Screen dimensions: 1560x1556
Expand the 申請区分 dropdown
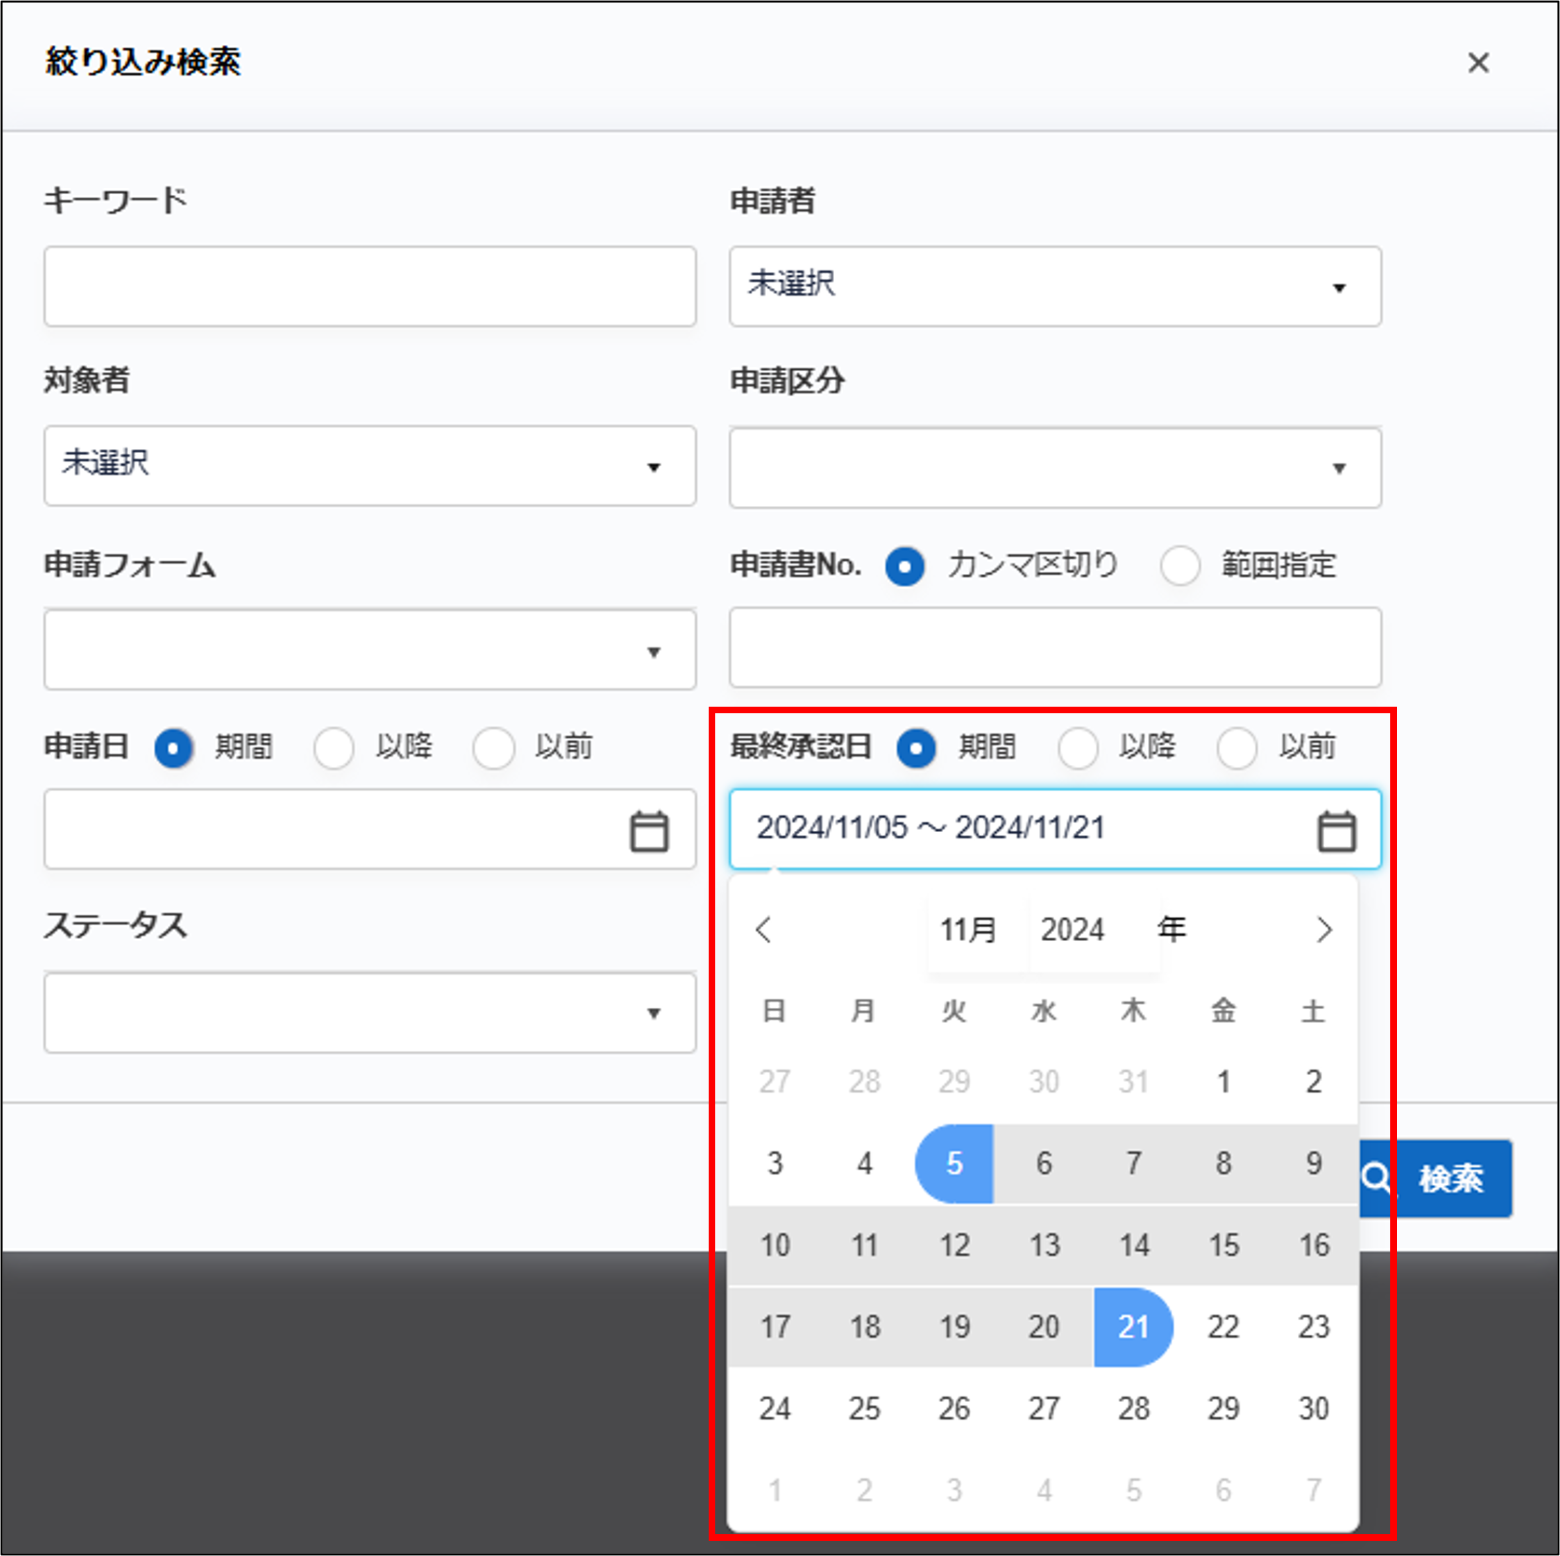tap(1055, 468)
